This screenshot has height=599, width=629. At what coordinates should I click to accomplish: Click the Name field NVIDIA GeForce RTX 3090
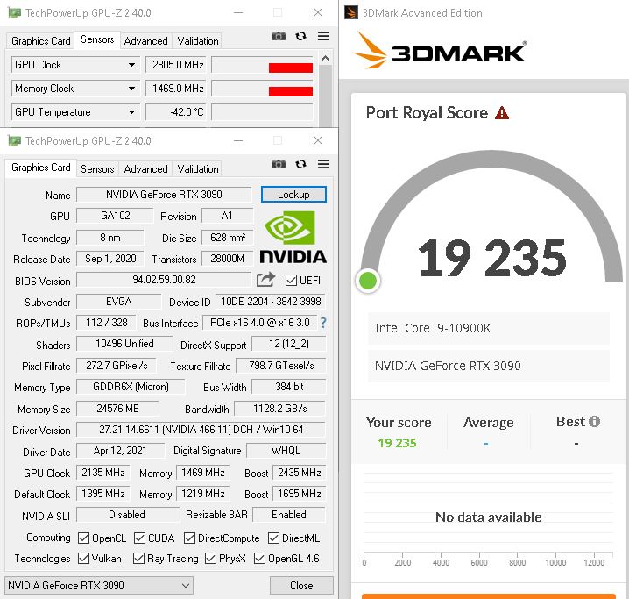[164, 195]
